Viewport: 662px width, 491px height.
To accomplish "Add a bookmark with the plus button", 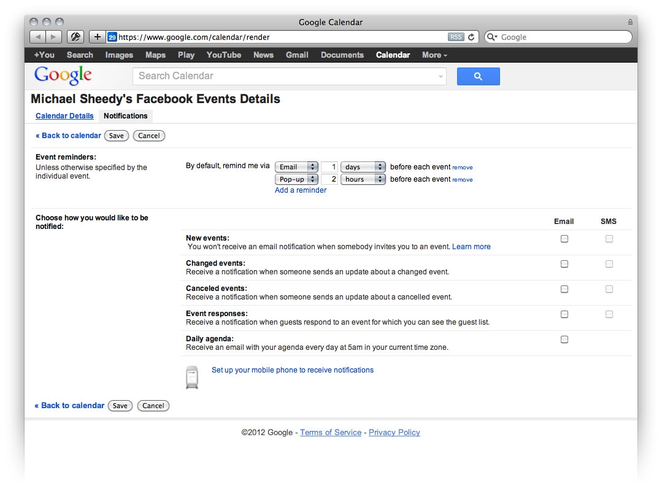I will tap(97, 37).
